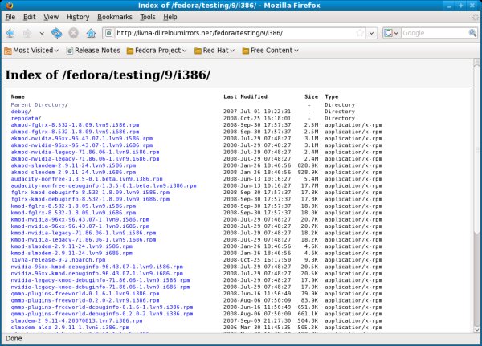Bookmark this page with the star icon
The image size is (482, 346).
click(360, 33)
